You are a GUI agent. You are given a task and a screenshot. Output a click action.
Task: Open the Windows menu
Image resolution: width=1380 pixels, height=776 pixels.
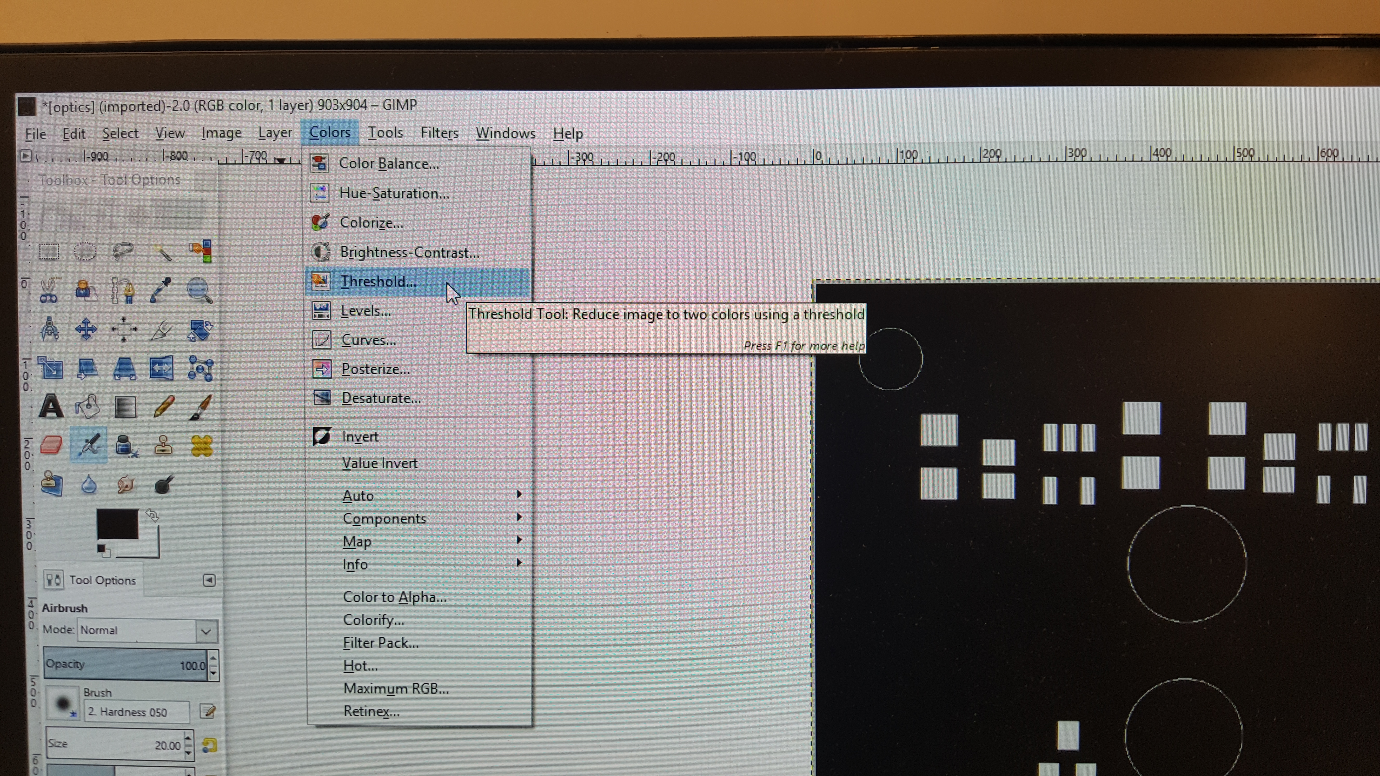(506, 133)
